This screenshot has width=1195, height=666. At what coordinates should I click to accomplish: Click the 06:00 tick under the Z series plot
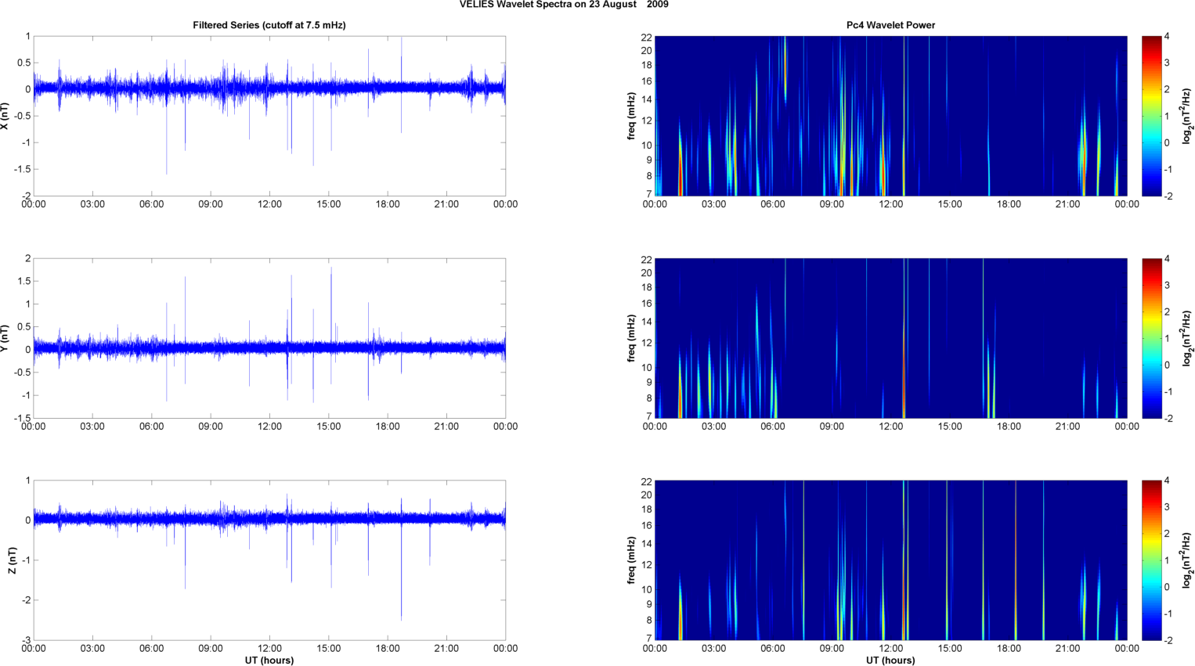pos(151,649)
